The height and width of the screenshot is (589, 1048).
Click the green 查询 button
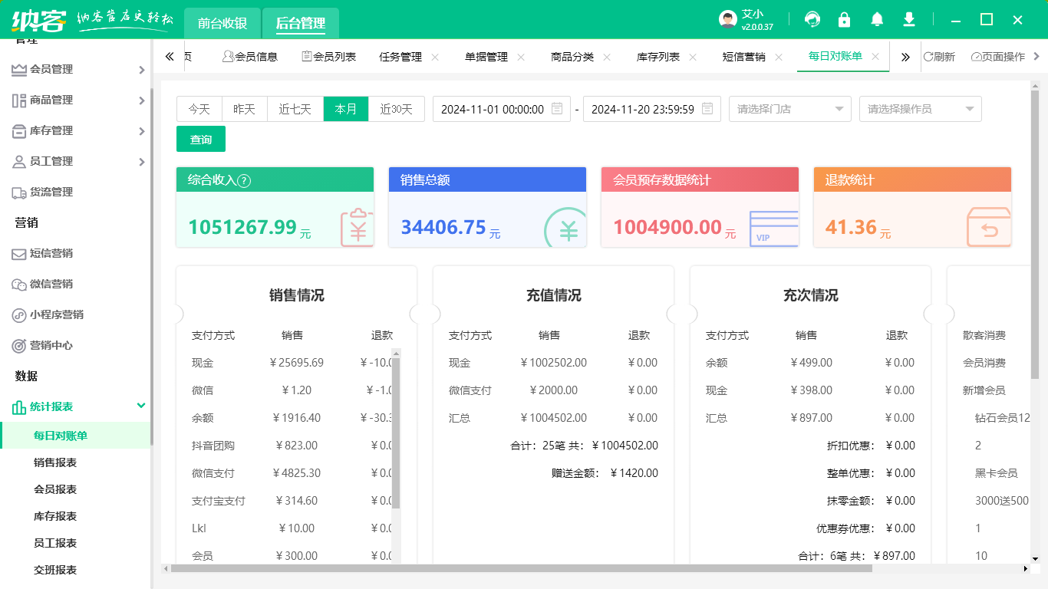(x=201, y=140)
